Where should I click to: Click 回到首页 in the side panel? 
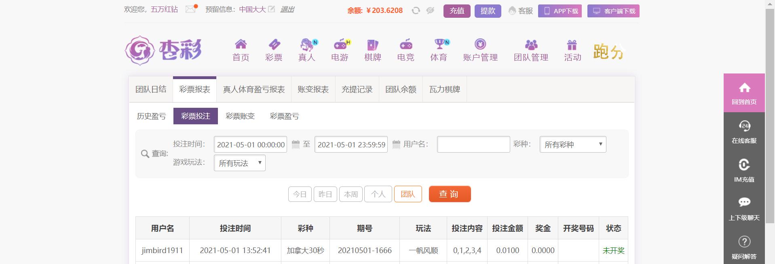click(744, 93)
